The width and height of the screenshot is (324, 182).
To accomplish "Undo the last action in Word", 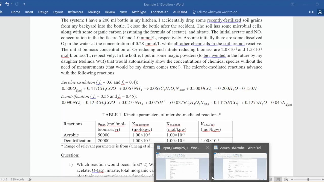I will click(7, 4).
